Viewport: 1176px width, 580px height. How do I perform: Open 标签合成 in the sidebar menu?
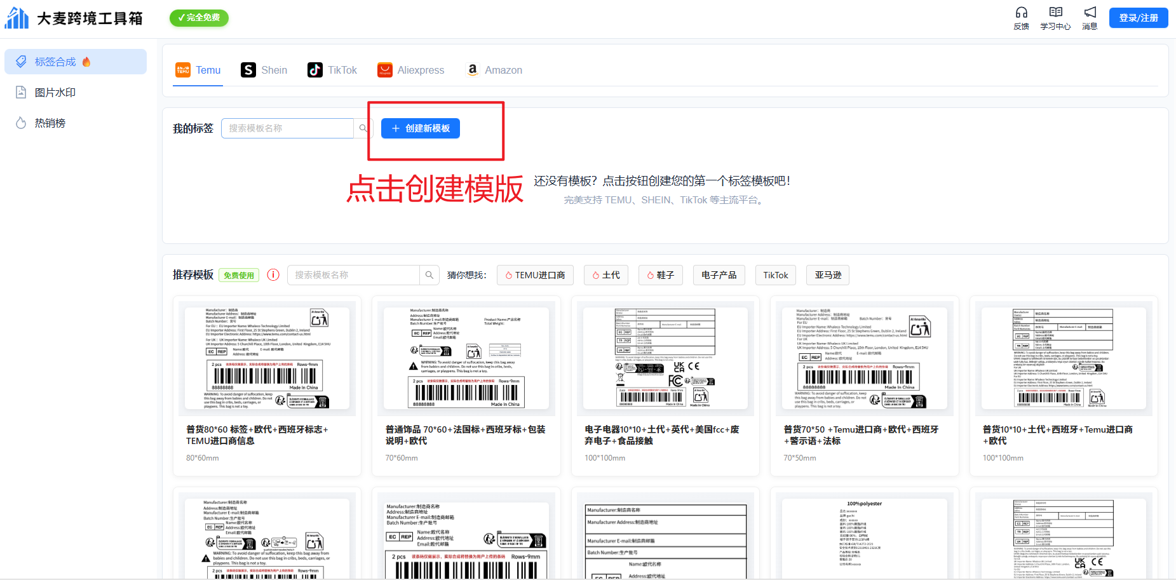click(76, 62)
